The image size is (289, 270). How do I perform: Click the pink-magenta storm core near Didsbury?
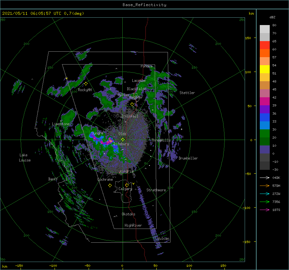click(x=110, y=141)
